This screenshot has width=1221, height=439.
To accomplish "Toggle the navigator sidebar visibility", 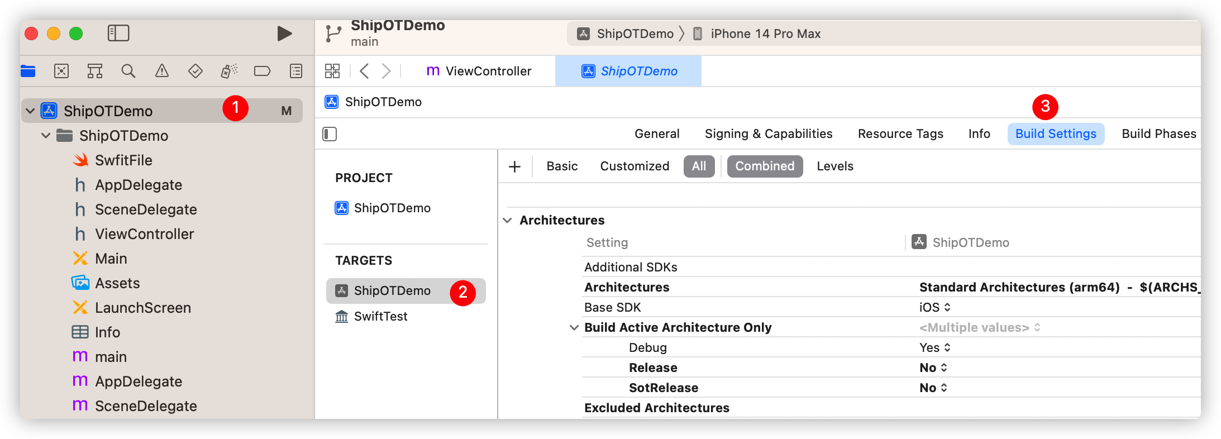I will 118,34.
